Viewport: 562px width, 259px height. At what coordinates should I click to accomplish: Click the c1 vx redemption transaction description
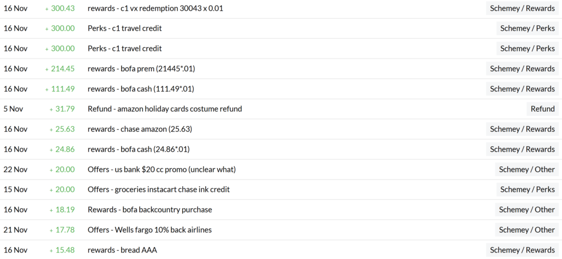point(155,8)
